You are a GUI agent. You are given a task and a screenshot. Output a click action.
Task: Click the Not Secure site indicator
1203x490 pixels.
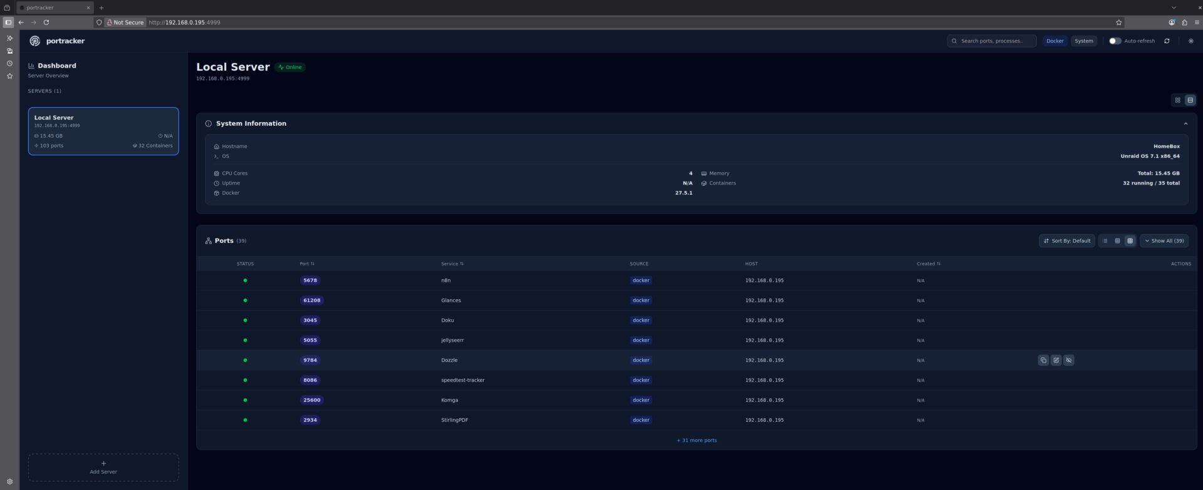click(x=125, y=23)
